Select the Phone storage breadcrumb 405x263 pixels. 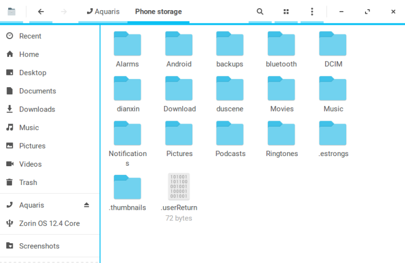click(x=158, y=12)
